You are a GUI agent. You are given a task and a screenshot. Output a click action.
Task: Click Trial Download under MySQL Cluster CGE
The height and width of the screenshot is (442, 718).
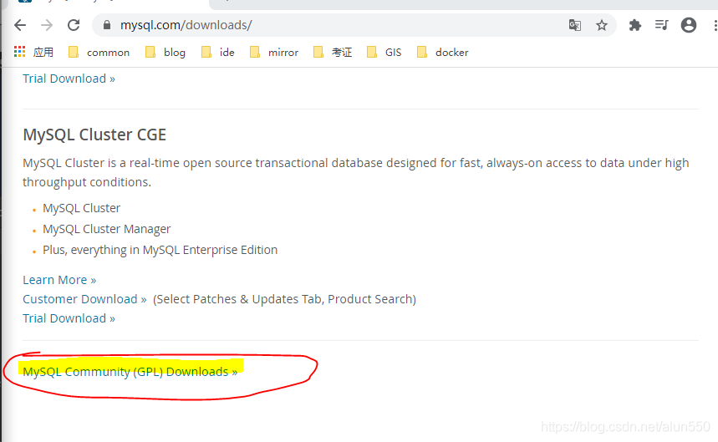(69, 318)
